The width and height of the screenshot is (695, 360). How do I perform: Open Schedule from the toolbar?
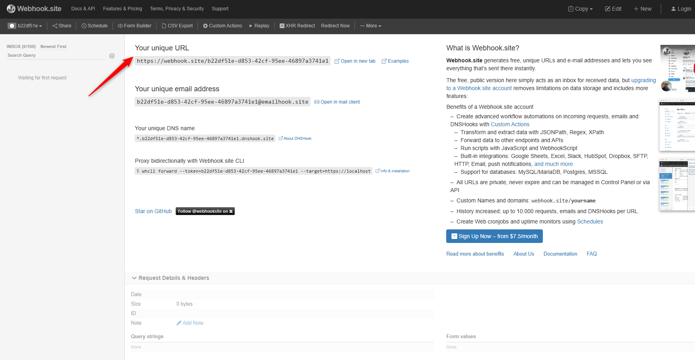tap(95, 26)
